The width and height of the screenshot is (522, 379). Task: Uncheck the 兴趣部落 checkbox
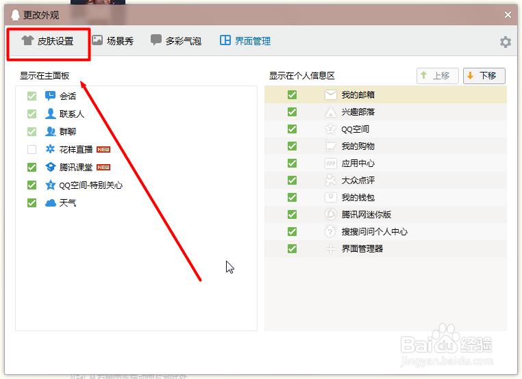click(x=292, y=112)
